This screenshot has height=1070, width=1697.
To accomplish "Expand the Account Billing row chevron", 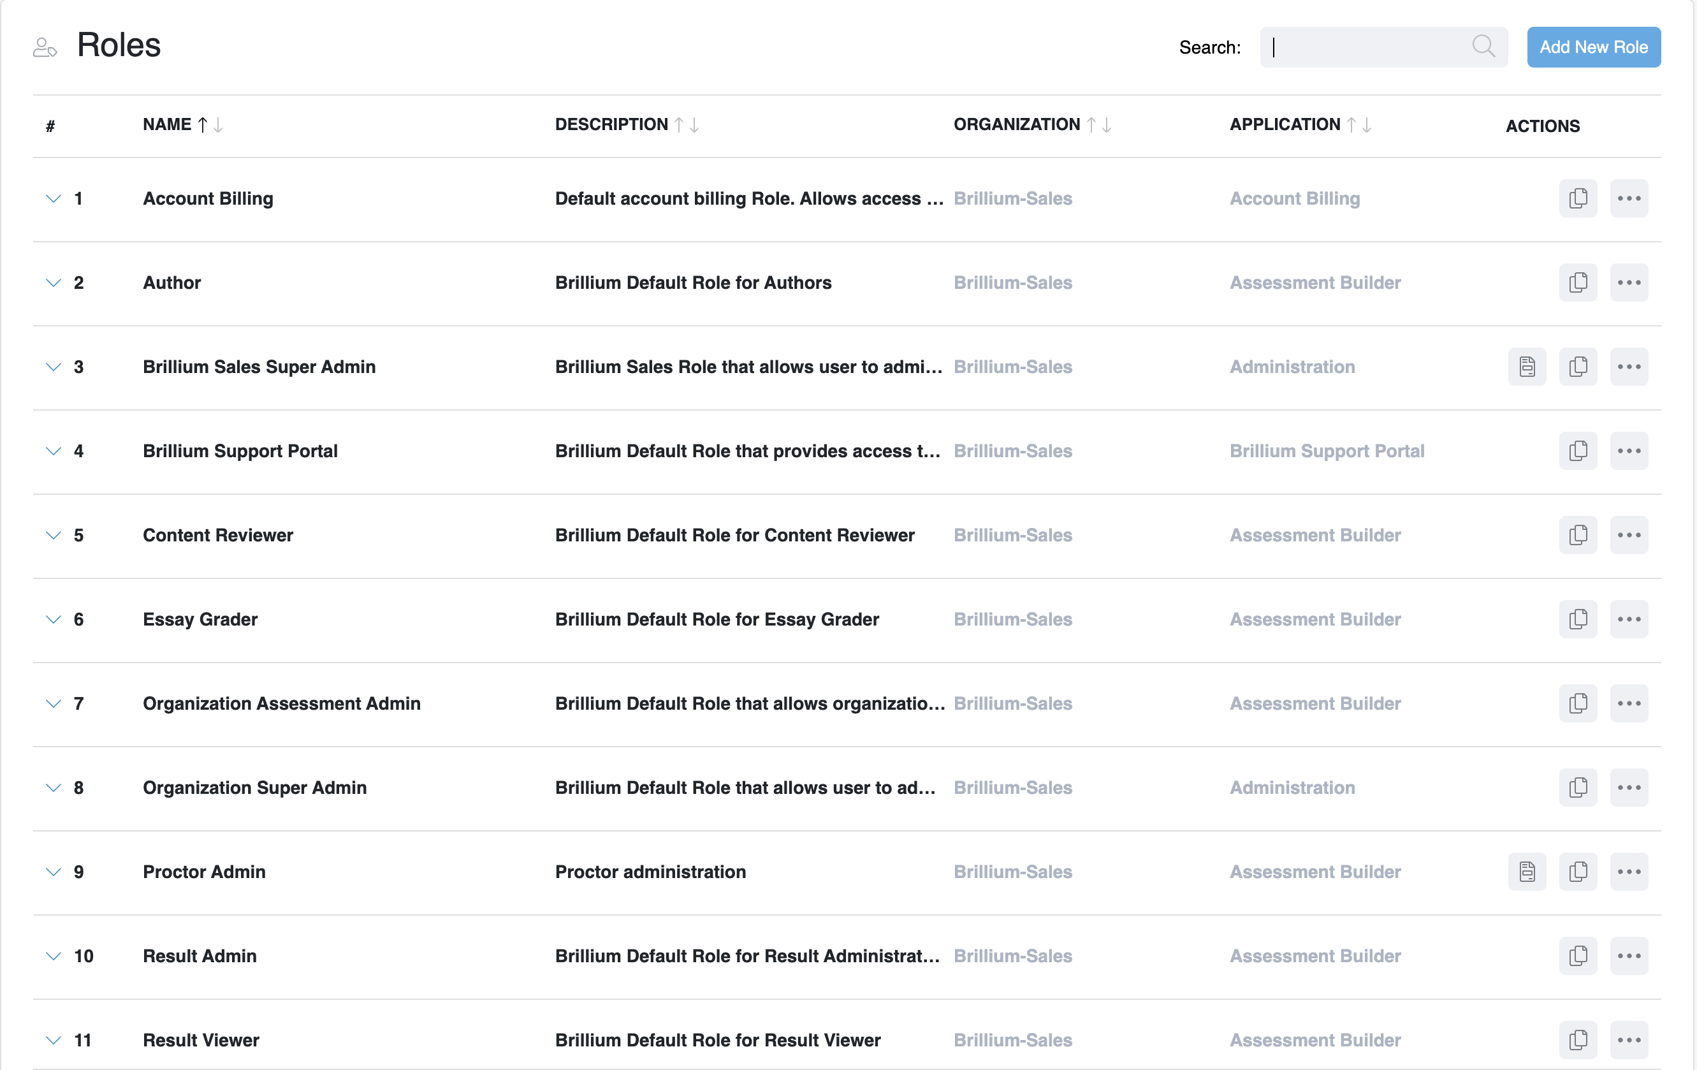I will click(x=54, y=199).
